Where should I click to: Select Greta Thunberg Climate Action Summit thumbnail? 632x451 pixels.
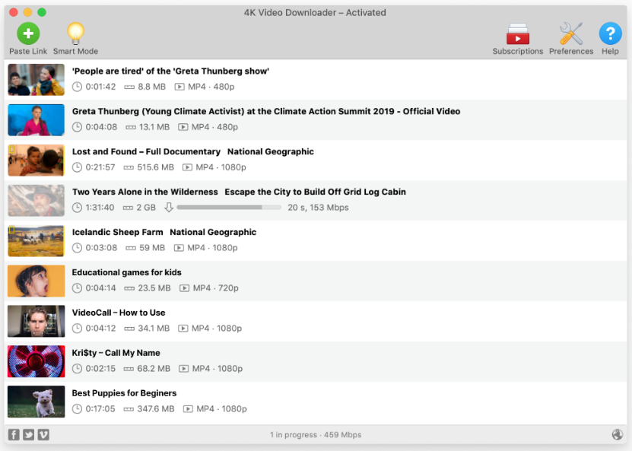point(36,119)
